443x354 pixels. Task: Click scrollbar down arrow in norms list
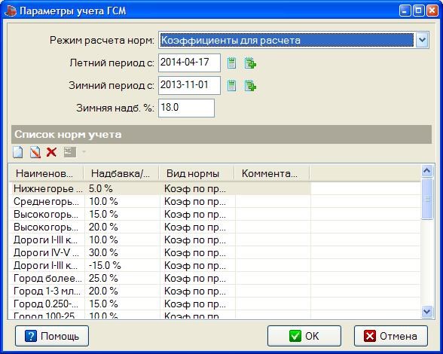coord(427,312)
